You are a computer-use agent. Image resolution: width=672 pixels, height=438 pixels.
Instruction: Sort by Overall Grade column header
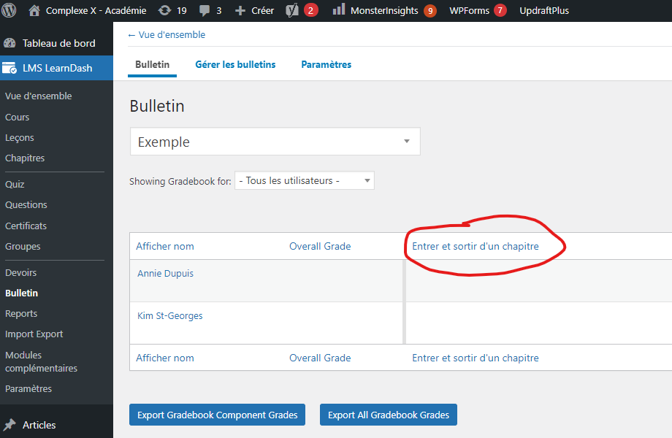click(320, 246)
